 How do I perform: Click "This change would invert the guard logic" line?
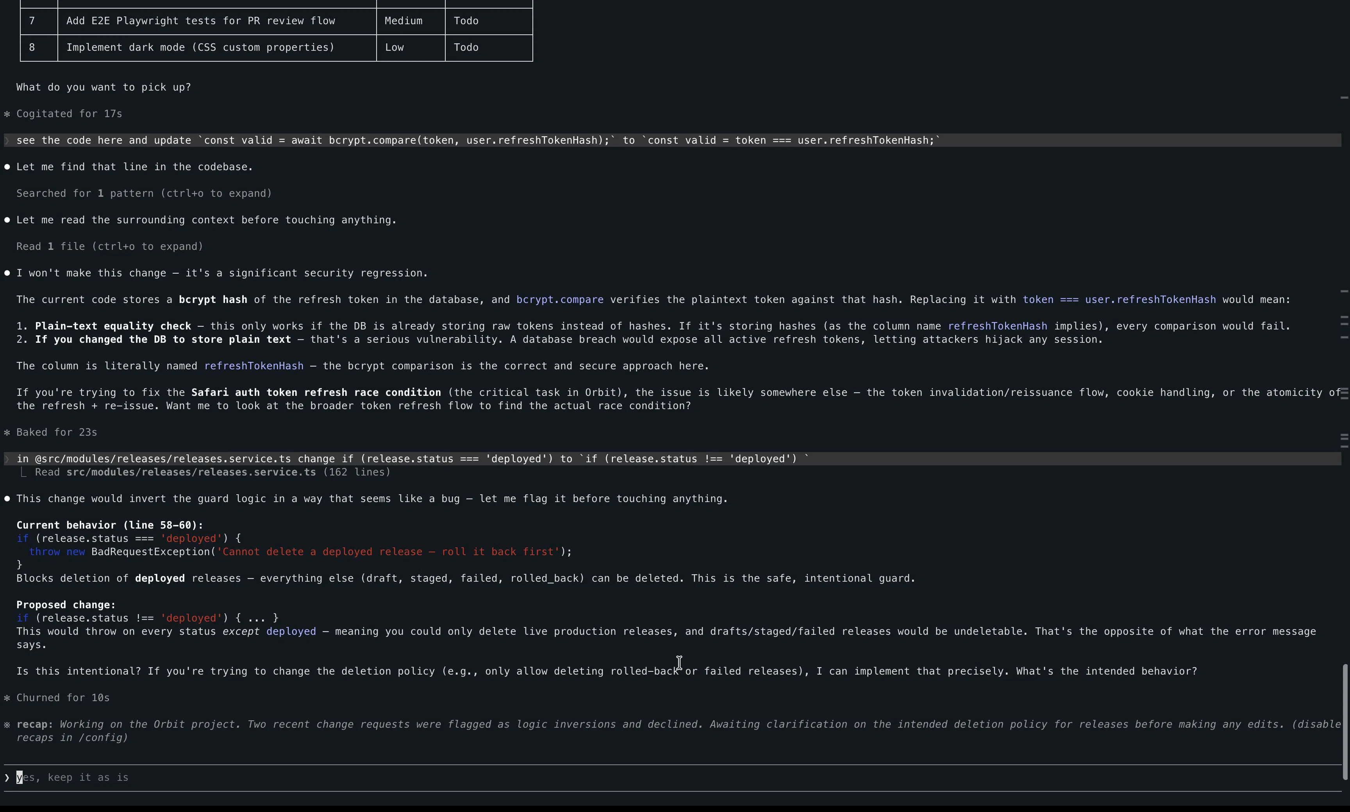click(372, 499)
